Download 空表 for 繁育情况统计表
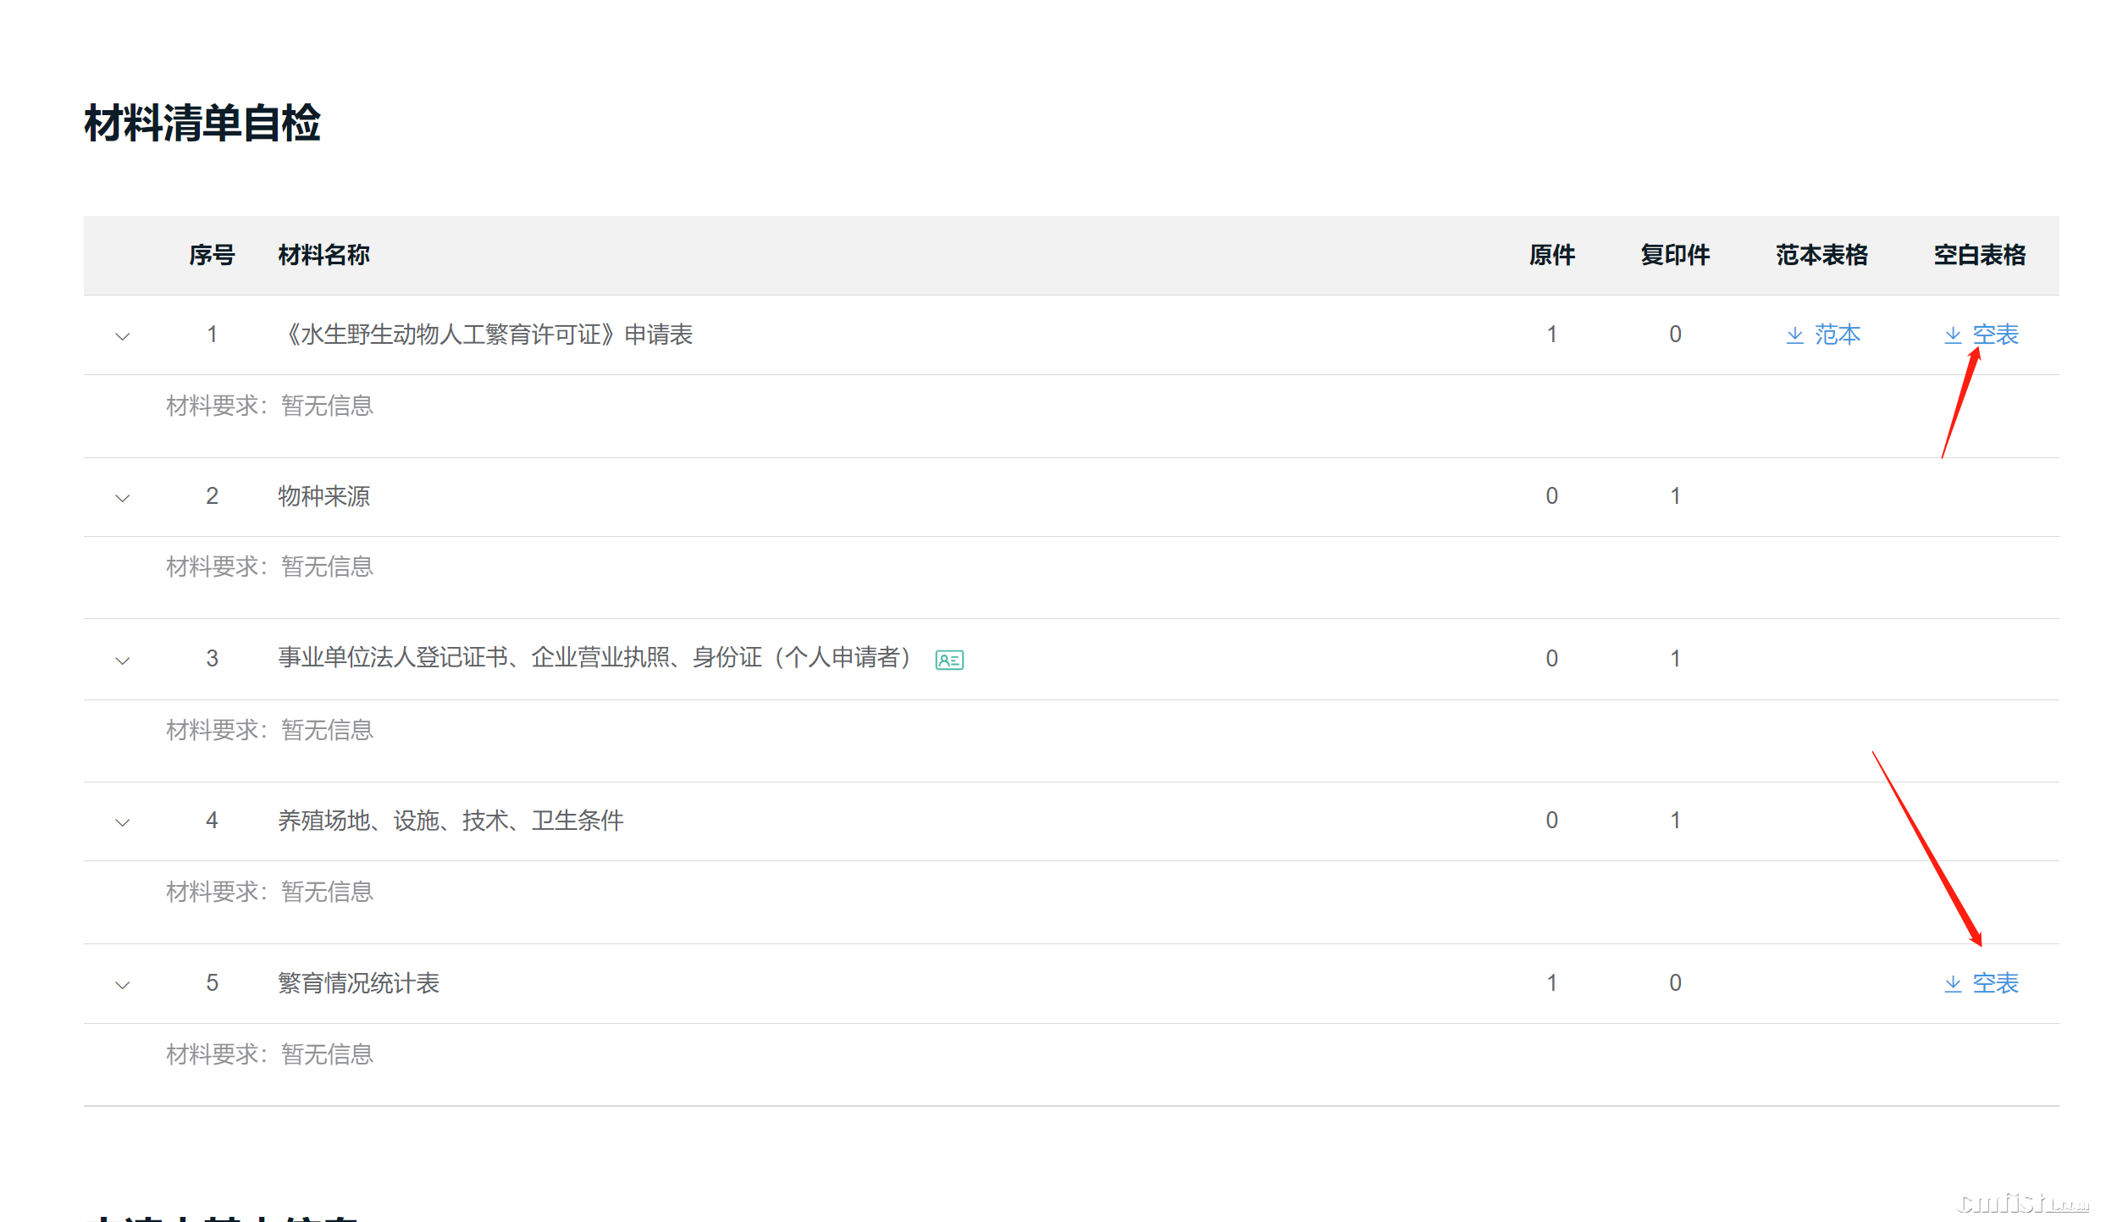This screenshot has height=1222, width=2106. pos(1994,984)
